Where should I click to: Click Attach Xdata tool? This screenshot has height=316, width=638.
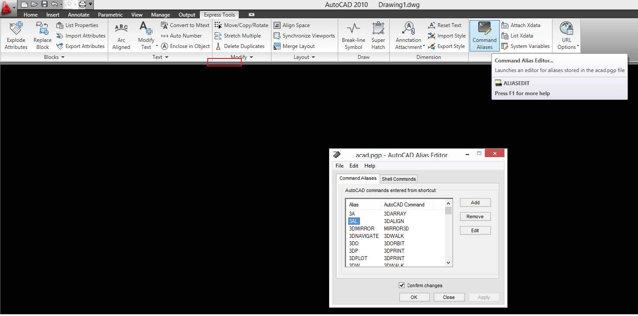(x=521, y=25)
